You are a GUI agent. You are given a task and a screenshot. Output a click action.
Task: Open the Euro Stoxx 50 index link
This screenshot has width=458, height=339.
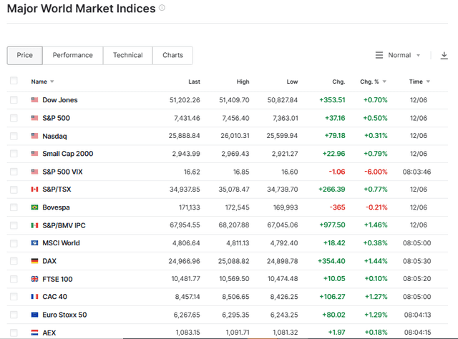point(64,315)
